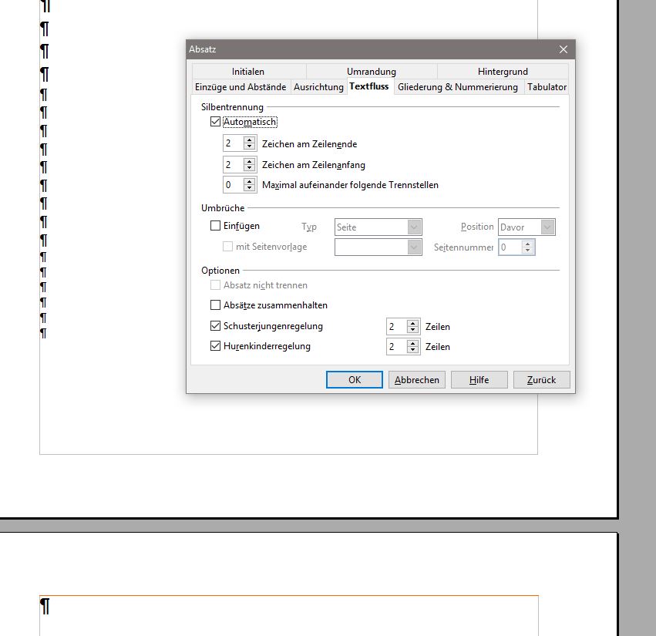656x636 pixels.
Task: Decrease Zeichen am Zeilenende value
Action: [x=249, y=146]
